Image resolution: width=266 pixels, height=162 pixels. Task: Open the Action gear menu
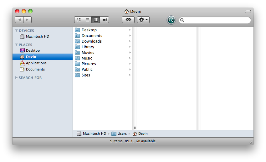coord(143,20)
